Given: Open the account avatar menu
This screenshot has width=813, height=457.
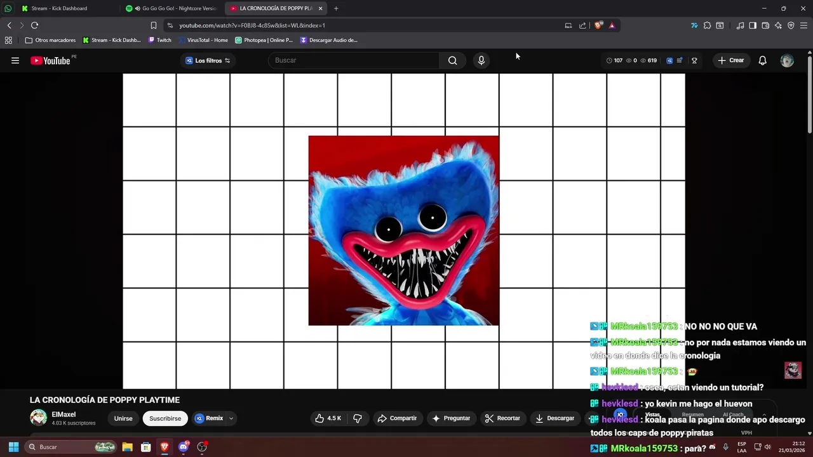Looking at the screenshot, I should click(x=787, y=60).
